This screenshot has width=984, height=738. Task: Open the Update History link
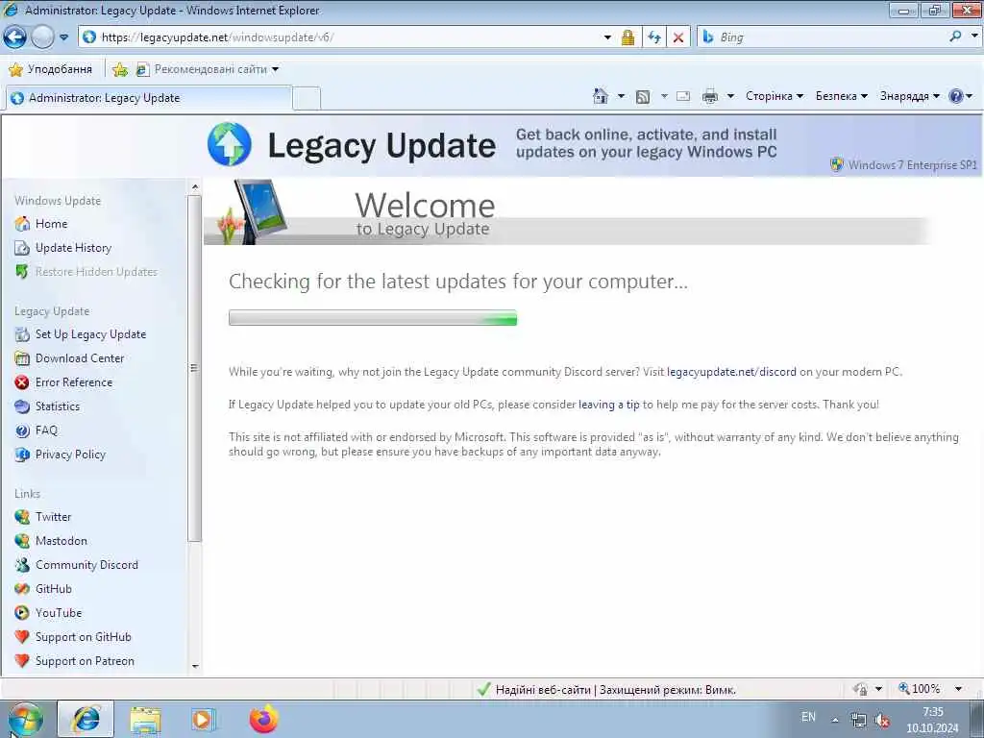(x=73, y=248)
